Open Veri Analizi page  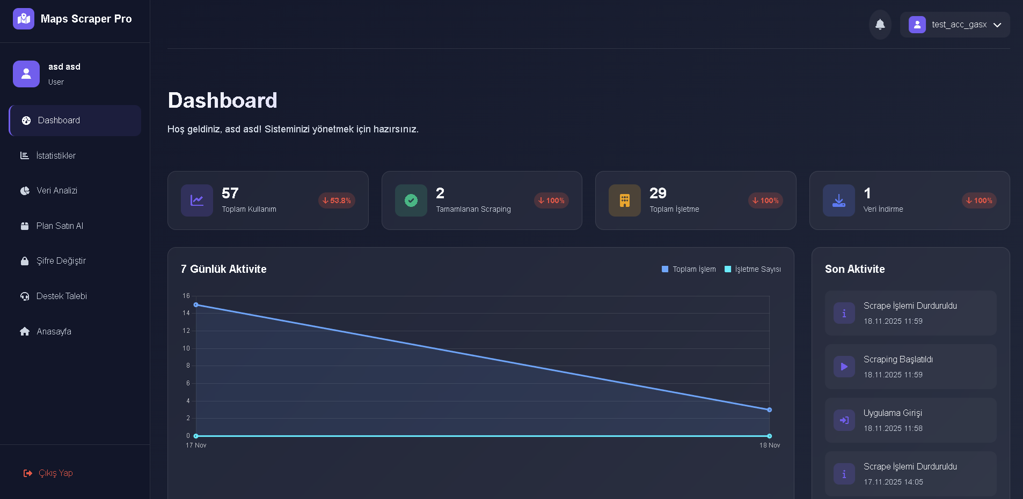(x=75, y=191)
